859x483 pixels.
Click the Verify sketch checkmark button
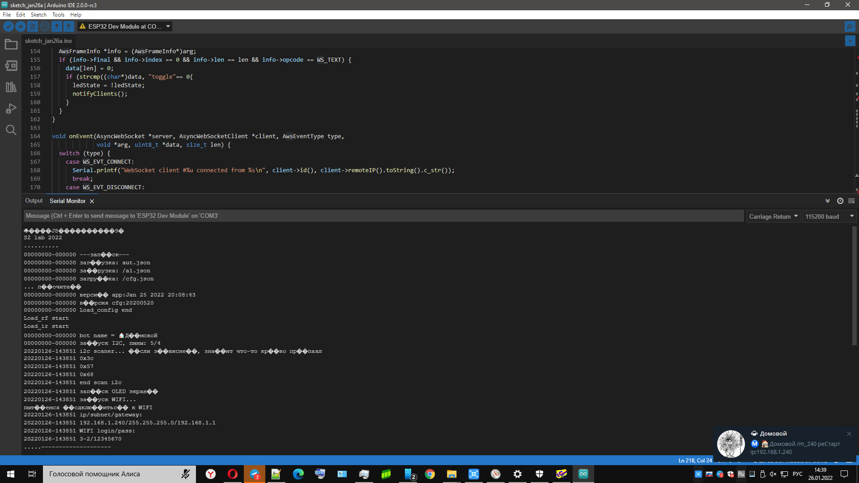(x=8, y=26)
